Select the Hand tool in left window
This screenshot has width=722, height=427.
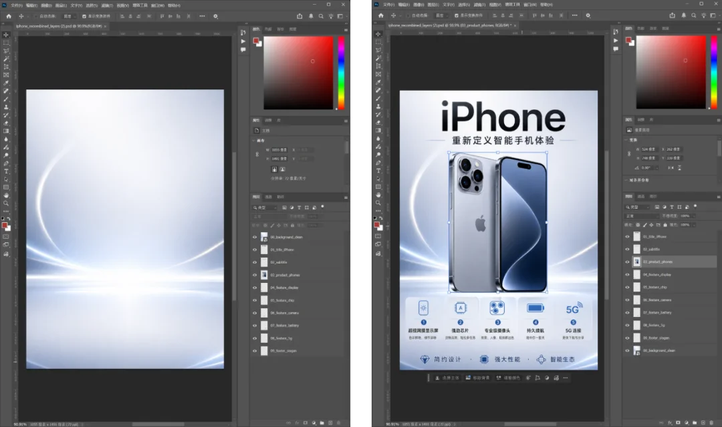6,195
